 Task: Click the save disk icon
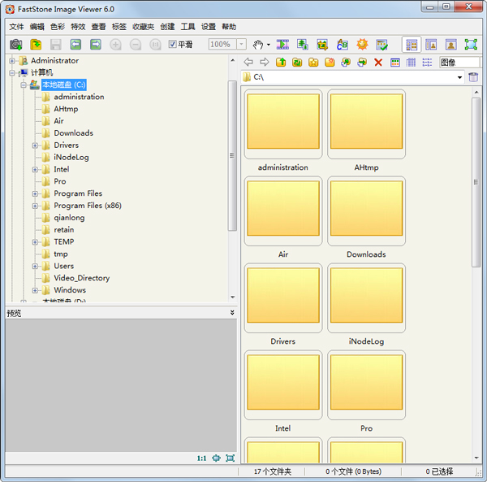[56, 45]
